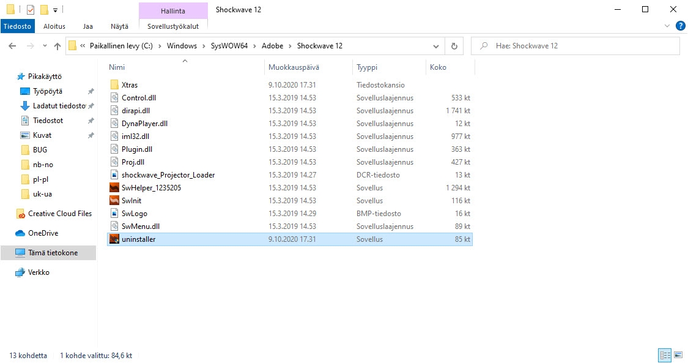Click the uninstaller application icon
Screen dimensions: 688x363
pyautogui.click(x=114, y=239)
